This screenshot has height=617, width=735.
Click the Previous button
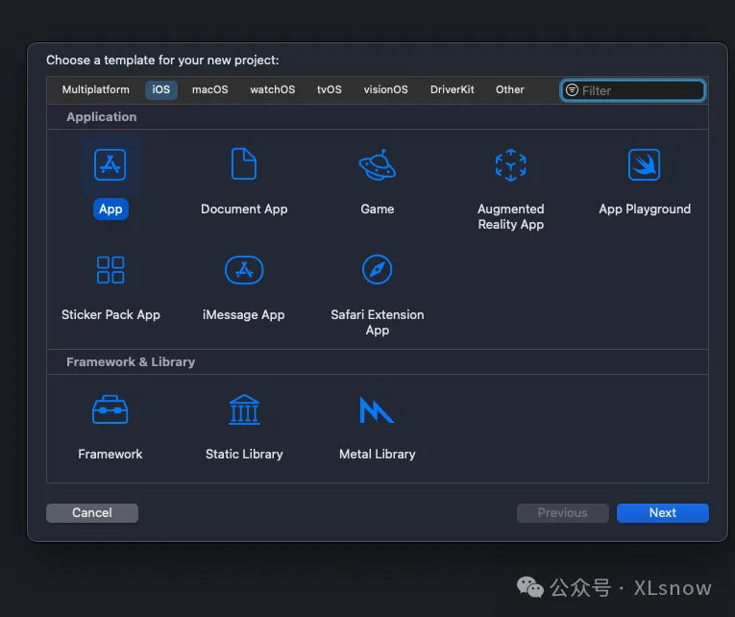[562, 513]
